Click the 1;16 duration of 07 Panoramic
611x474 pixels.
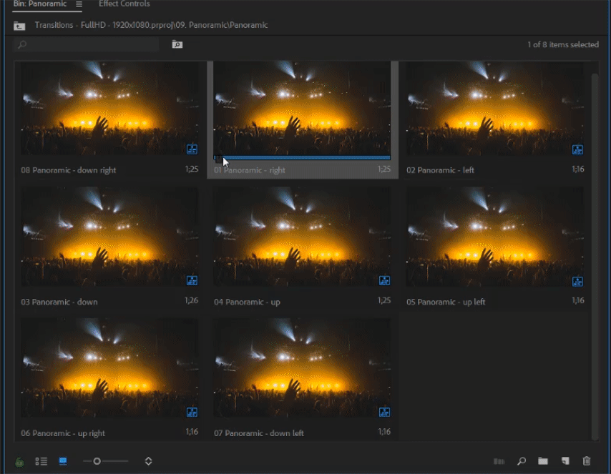pyautogui.click(x=384, y=432)
